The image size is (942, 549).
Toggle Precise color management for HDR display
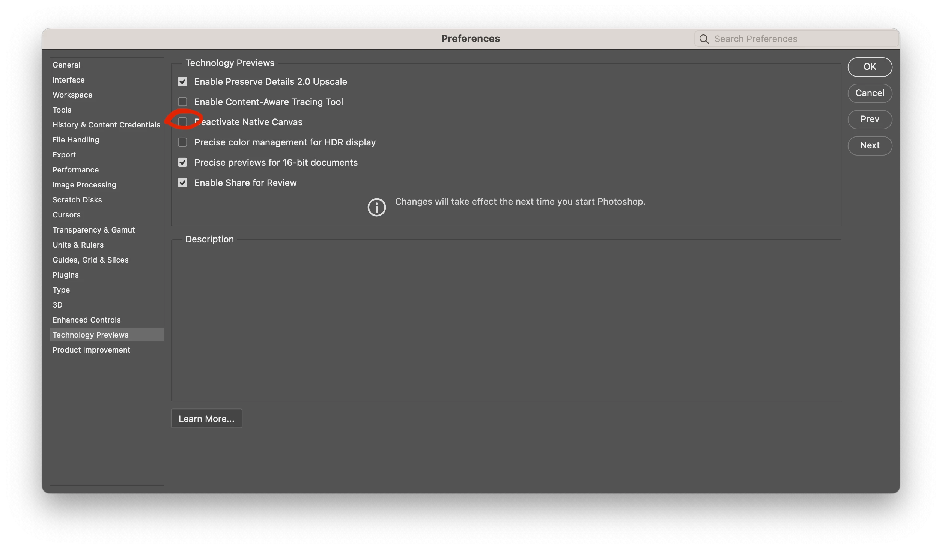click(x=182, y=142)
